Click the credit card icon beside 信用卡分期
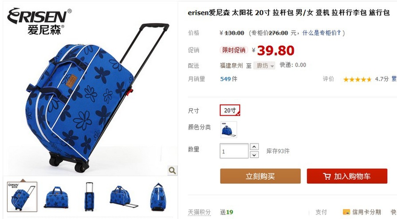Image resolution: width=397 pixels, height=219 pixels. (346, 212)
